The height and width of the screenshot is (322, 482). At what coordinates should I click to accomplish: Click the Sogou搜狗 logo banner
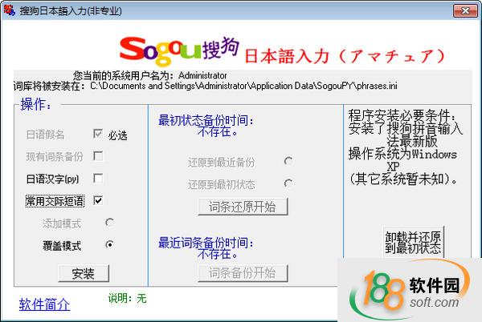(x=179, y=50)
